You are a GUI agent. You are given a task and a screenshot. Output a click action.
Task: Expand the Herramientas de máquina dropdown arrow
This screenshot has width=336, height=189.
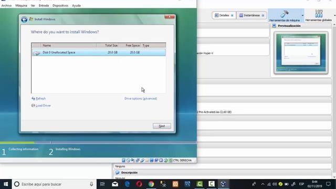302,15
